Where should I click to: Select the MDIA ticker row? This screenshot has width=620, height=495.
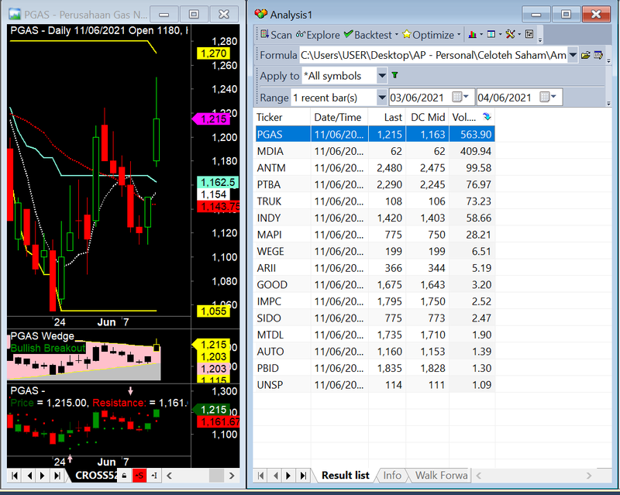coord(375,151)
